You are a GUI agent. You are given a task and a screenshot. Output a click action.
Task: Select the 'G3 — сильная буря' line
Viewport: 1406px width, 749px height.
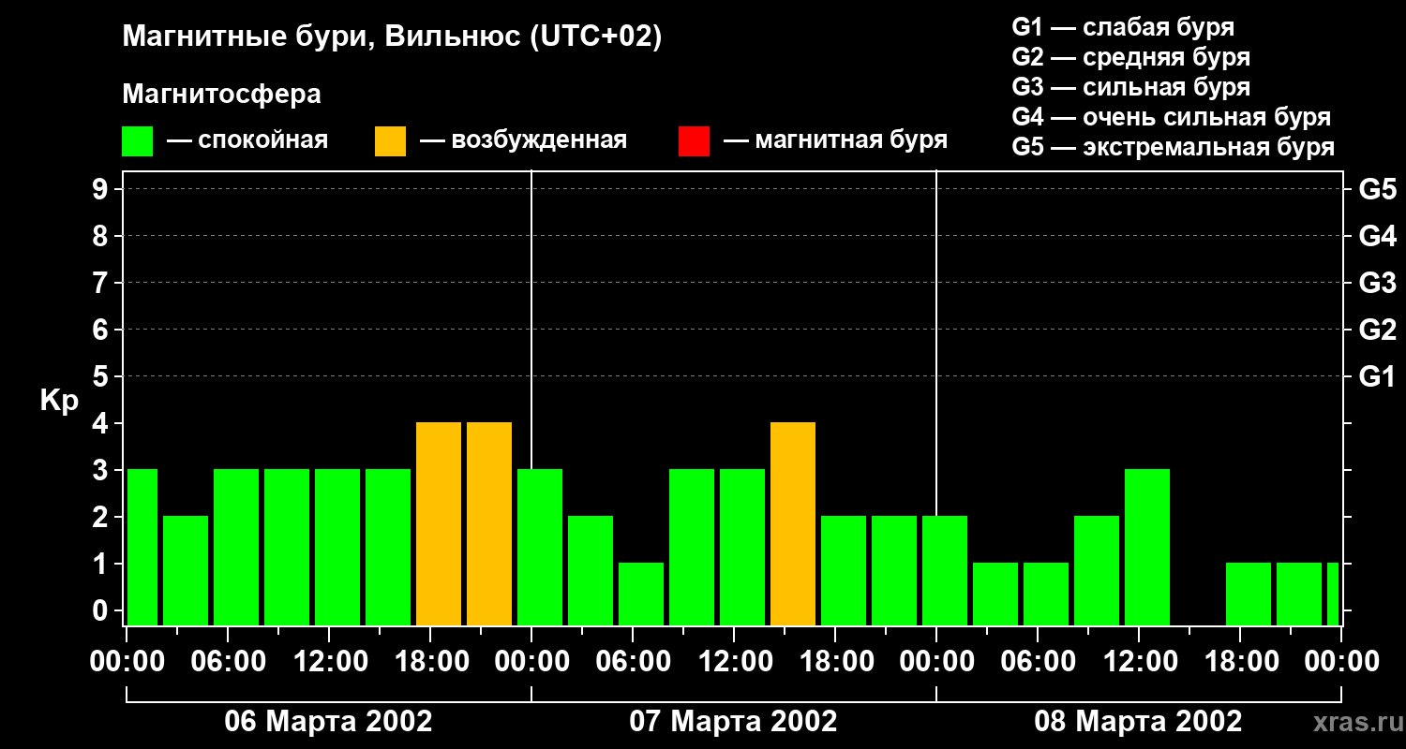pos(1131,87)
